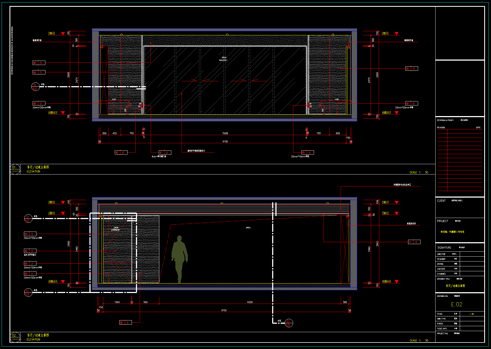Click the ISSUE DATE row label
The width and height of the screenshot is (491, 349).
coord(442,329)
